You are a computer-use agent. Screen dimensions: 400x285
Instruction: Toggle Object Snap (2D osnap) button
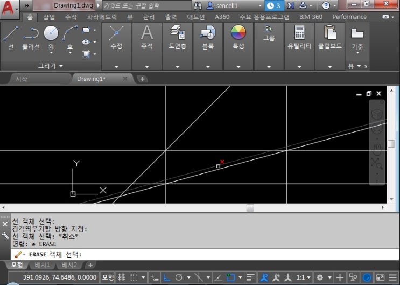pos(231,277)
